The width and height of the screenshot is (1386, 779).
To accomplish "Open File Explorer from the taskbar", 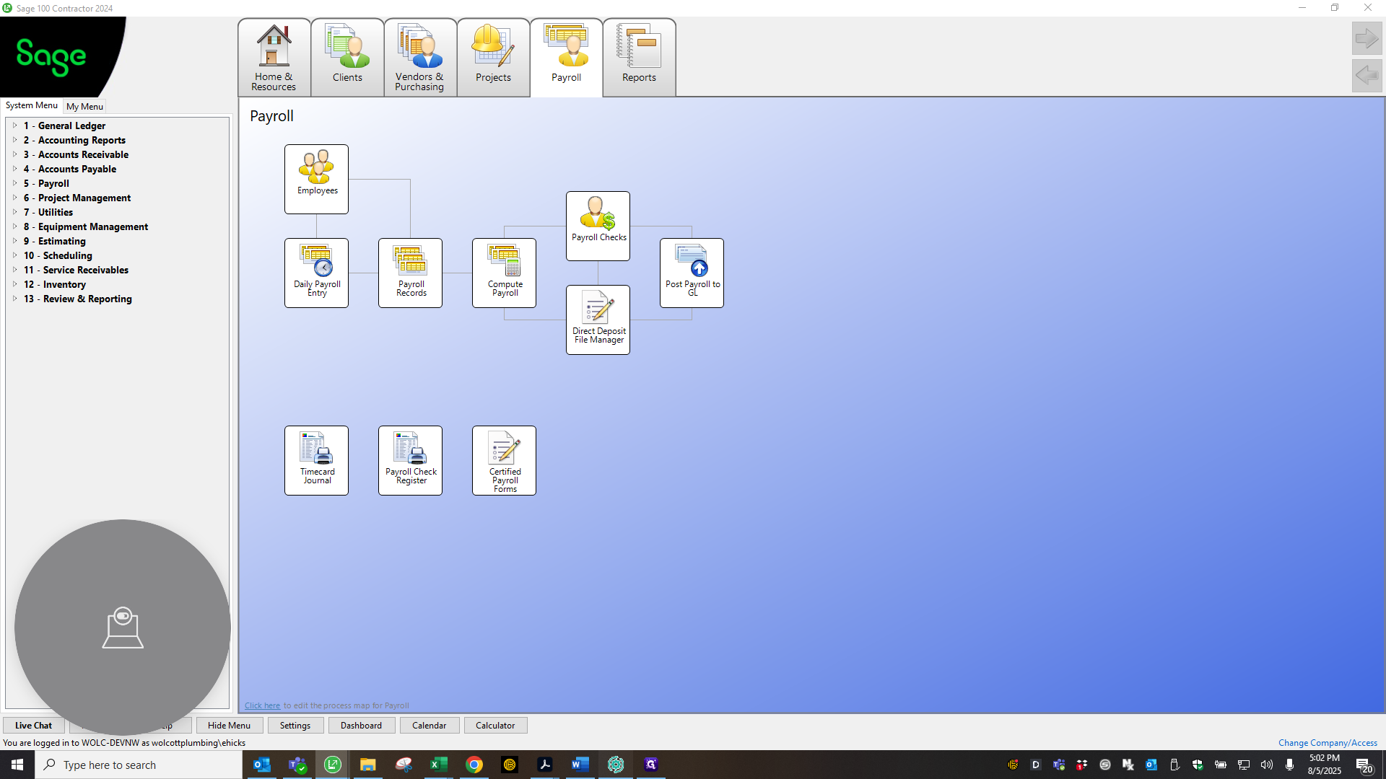I will tap(368, 765).
